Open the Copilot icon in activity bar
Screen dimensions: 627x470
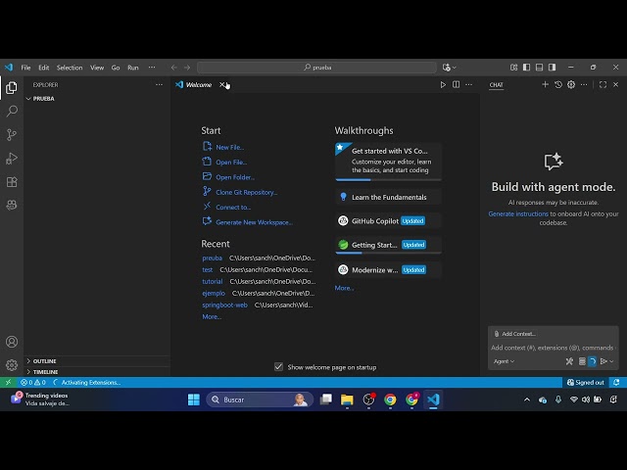click(12, 205)
